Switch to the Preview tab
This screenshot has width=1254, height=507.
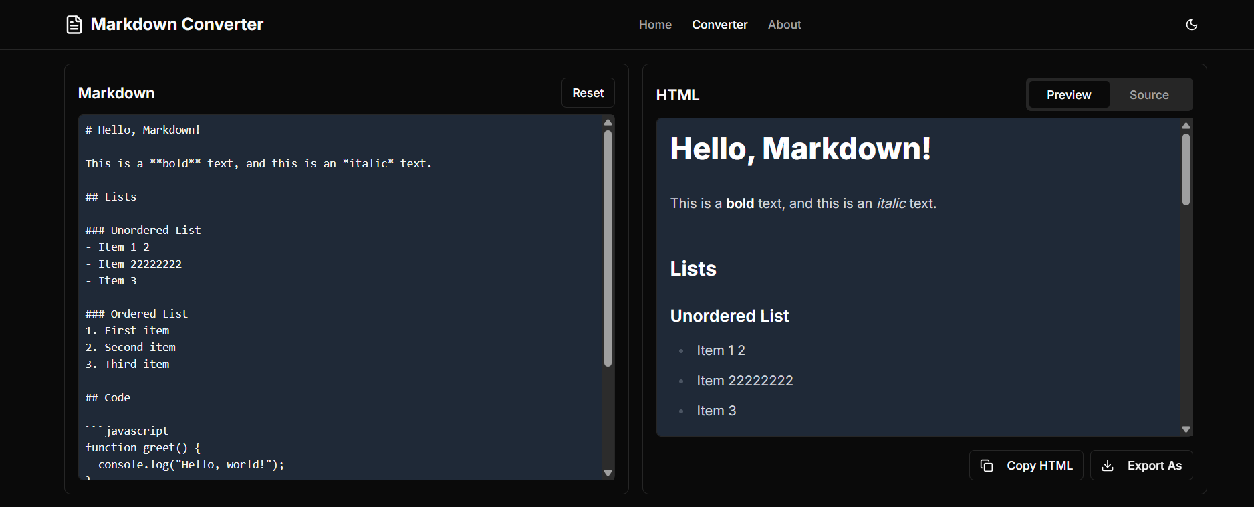pyautogui.click(x=1069, y=95)
